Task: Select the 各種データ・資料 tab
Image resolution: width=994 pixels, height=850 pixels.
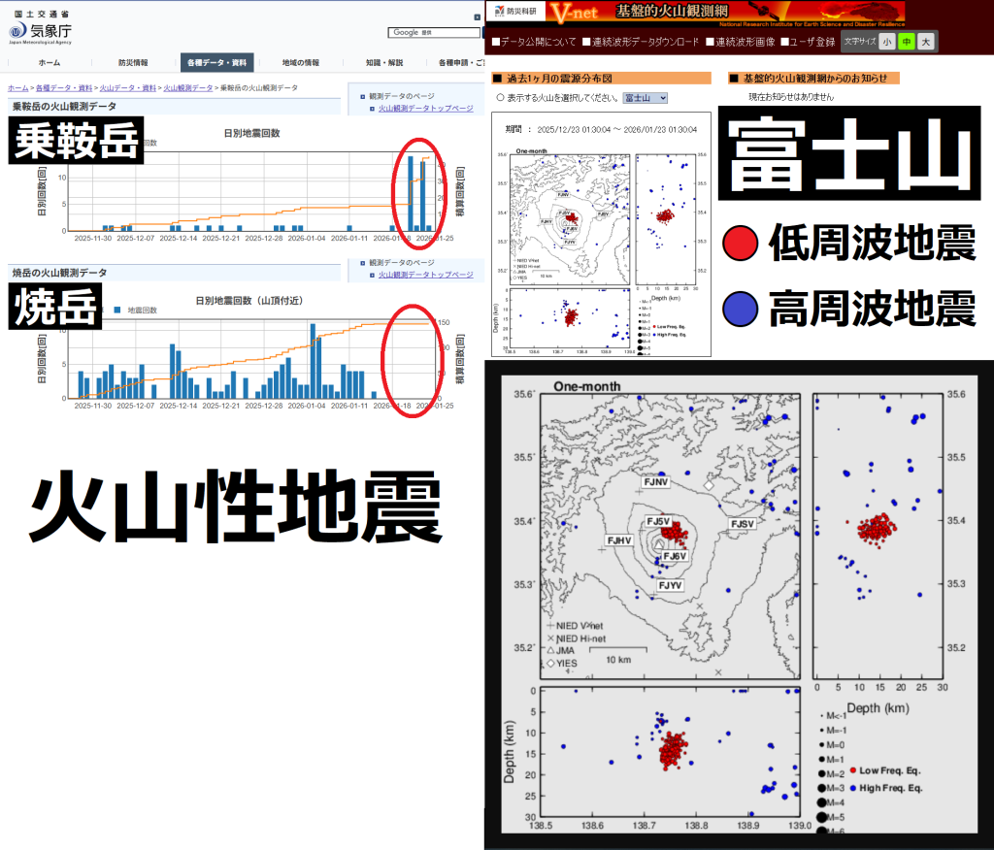Action: [x=216, y=62]
